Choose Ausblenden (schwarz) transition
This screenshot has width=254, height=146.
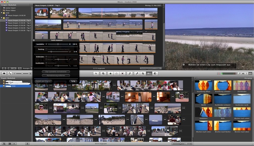coord(223,99)
